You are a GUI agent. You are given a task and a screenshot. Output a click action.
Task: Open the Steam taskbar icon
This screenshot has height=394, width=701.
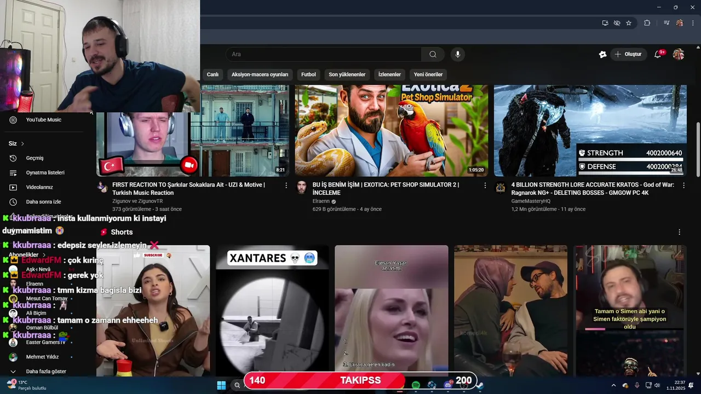tap(480, 385)
